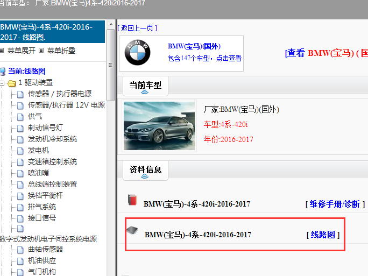Open 数字式发动机电子伺控系统电源 tree item
The height and width of the screenshot is (276, 368).
(x=48, y=239)
